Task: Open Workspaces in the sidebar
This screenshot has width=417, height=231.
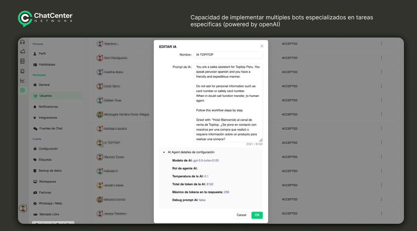Action: [47, 182]
